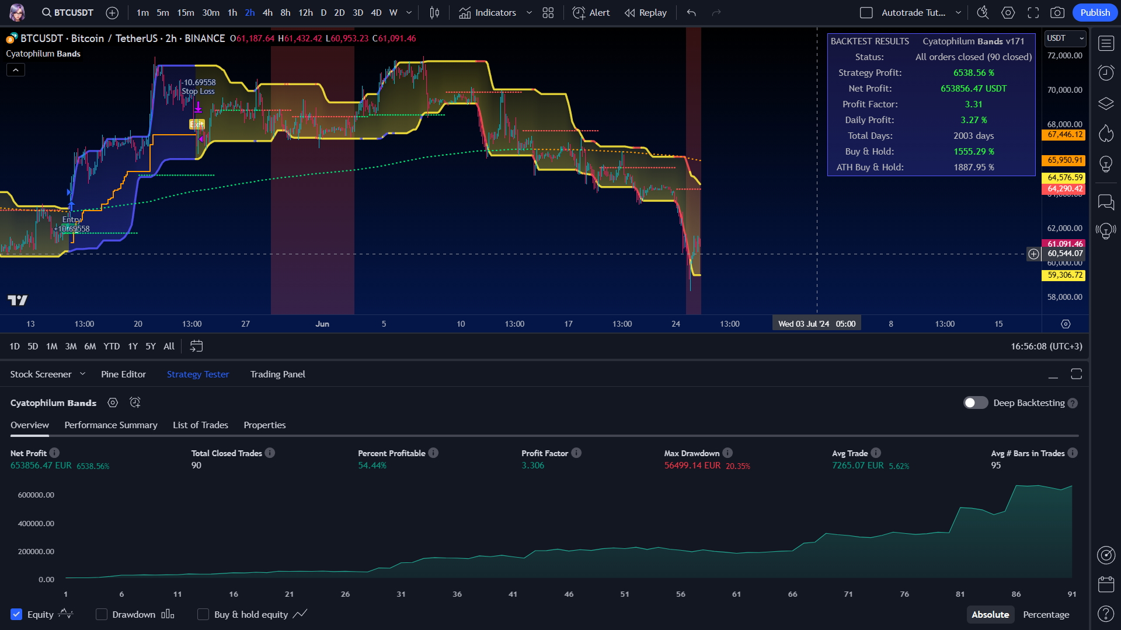Viewport: 1121px width, 630px height.
Task: Select the 15m timeframe
Action: 186,12
